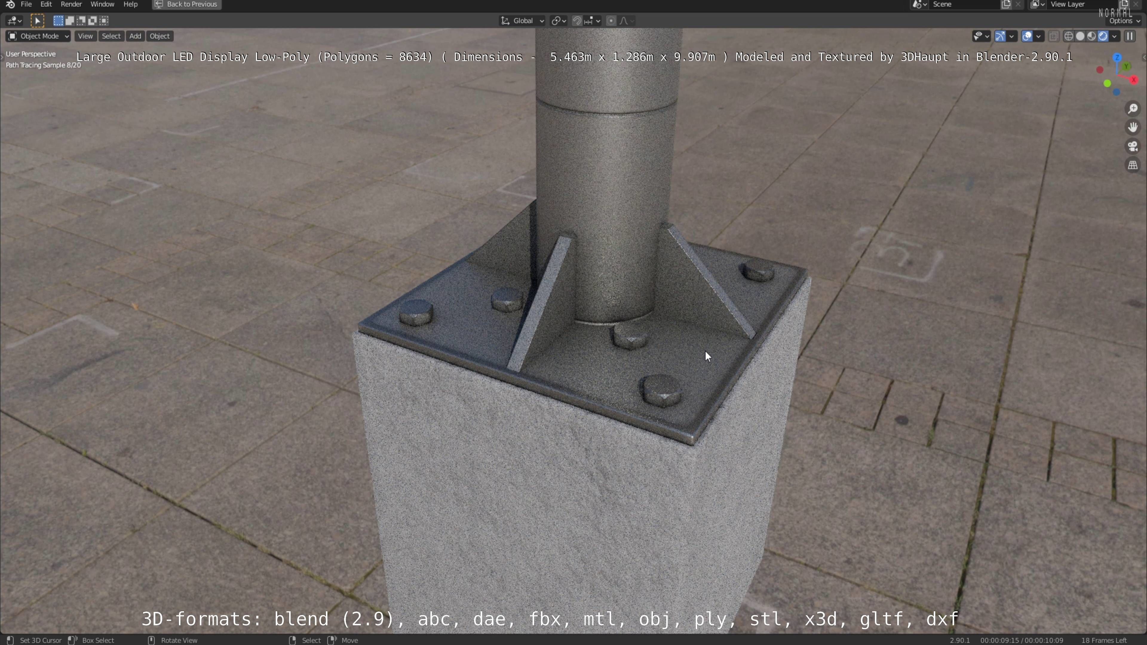1147x645 pixels.
Task: Choose Extend selection mode icon
Action: (70, 21)
